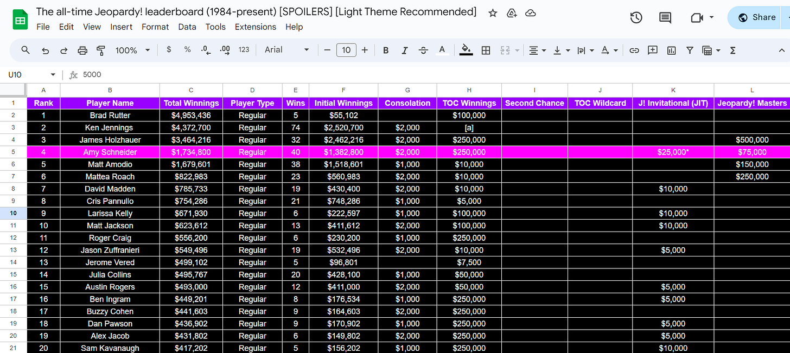The image size is (790, 353).
Task: Open the Help menu
Action: point(294,27)
